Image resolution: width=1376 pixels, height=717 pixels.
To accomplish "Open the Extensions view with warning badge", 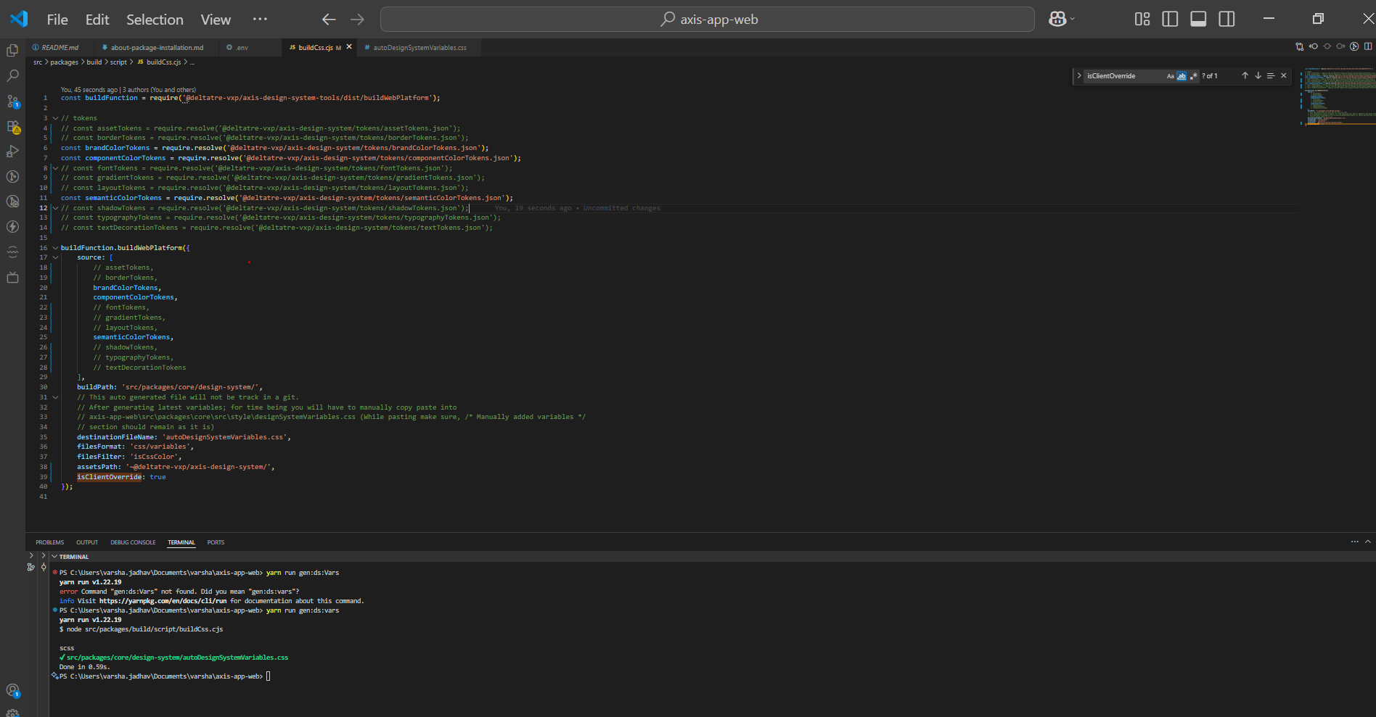I will [x=12, y=126].
